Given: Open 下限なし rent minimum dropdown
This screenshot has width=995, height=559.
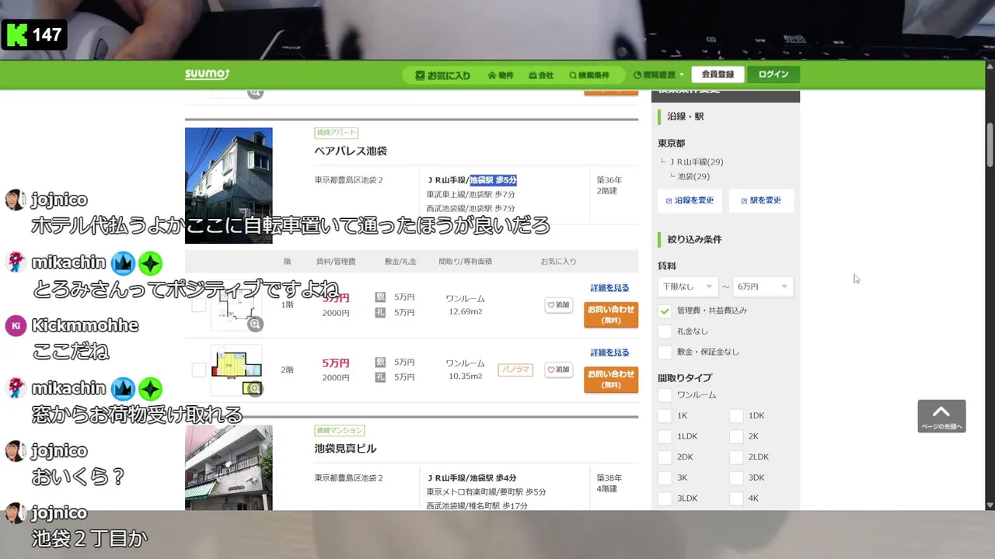Looking at the screenshot, I should (688, 286).
